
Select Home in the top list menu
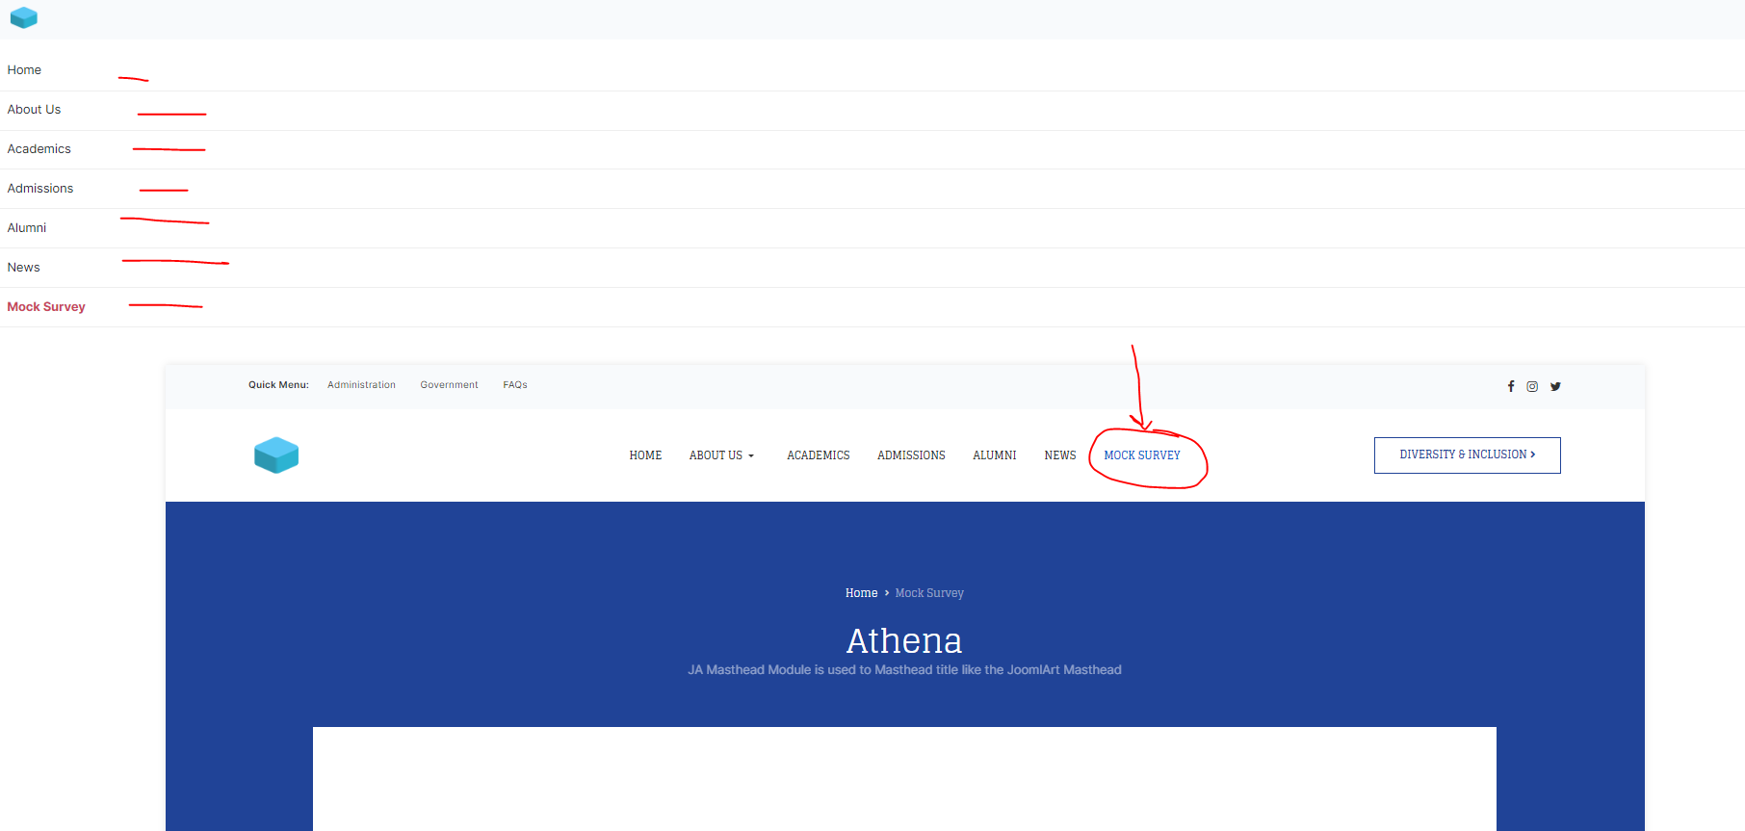[x=24, y=70]
